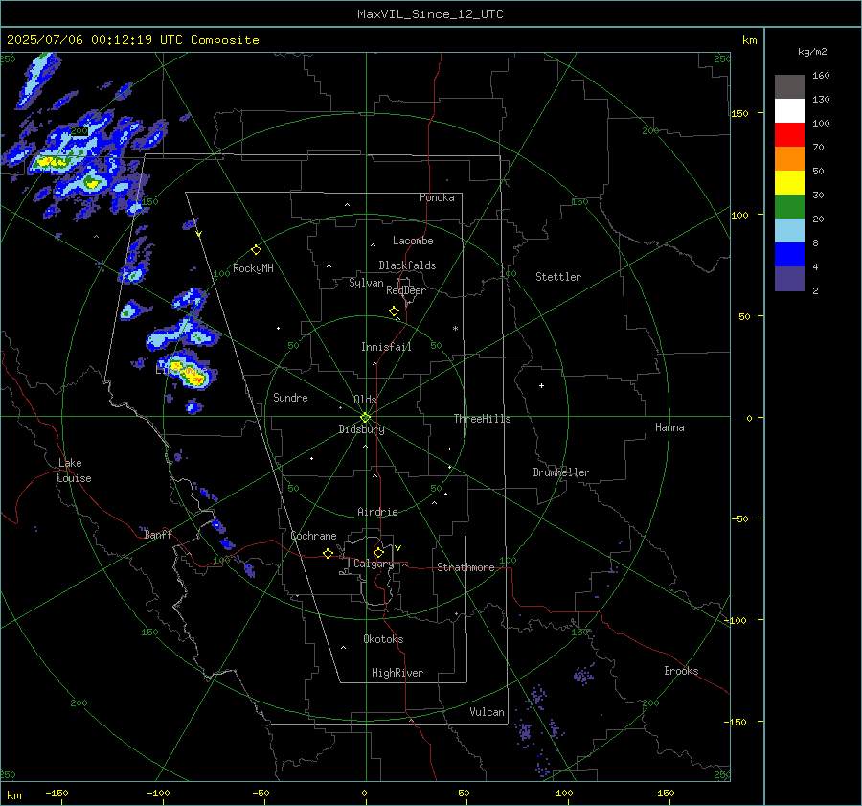
Task: Select the green 20-30 legend swatch
Action: (x=789, y=207)
